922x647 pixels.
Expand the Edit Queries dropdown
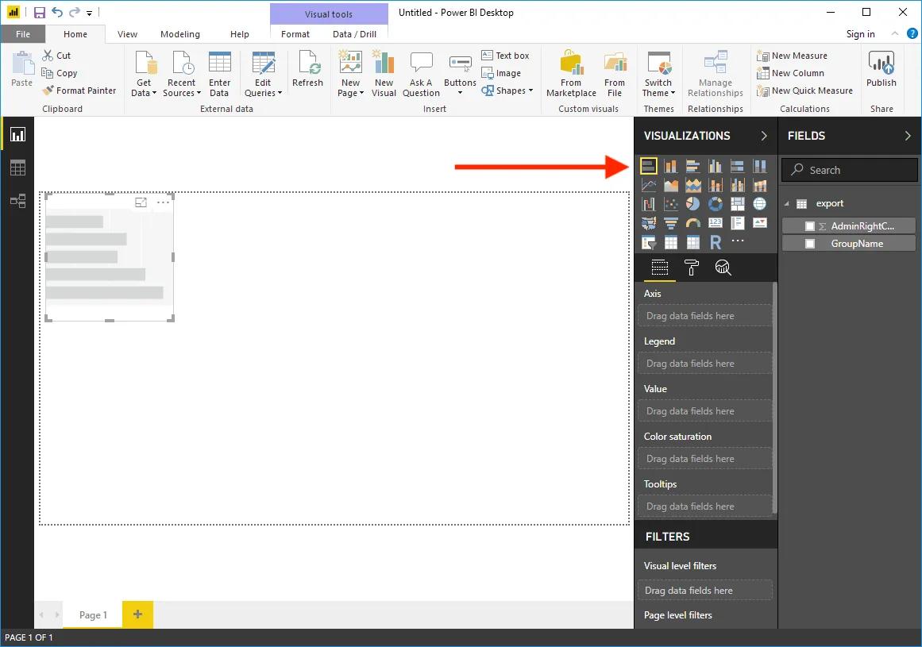coord(263,74)
